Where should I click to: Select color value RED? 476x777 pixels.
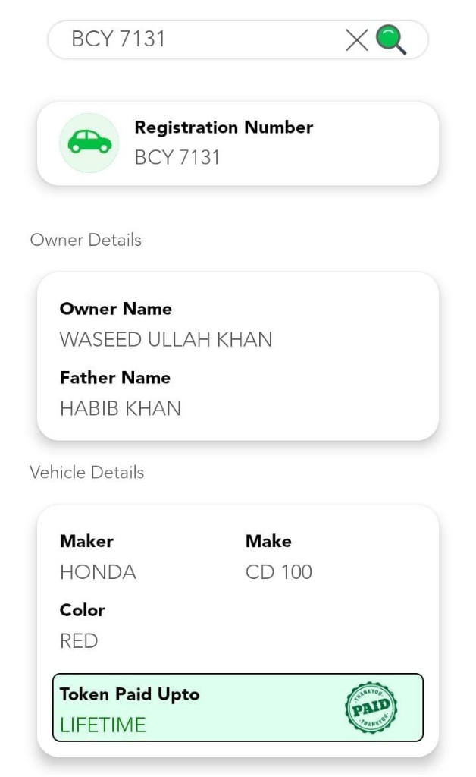79,641
